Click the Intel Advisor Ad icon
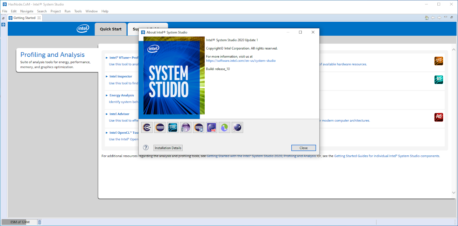The width and height of the screenshot is (458, 226). [439, 117]
